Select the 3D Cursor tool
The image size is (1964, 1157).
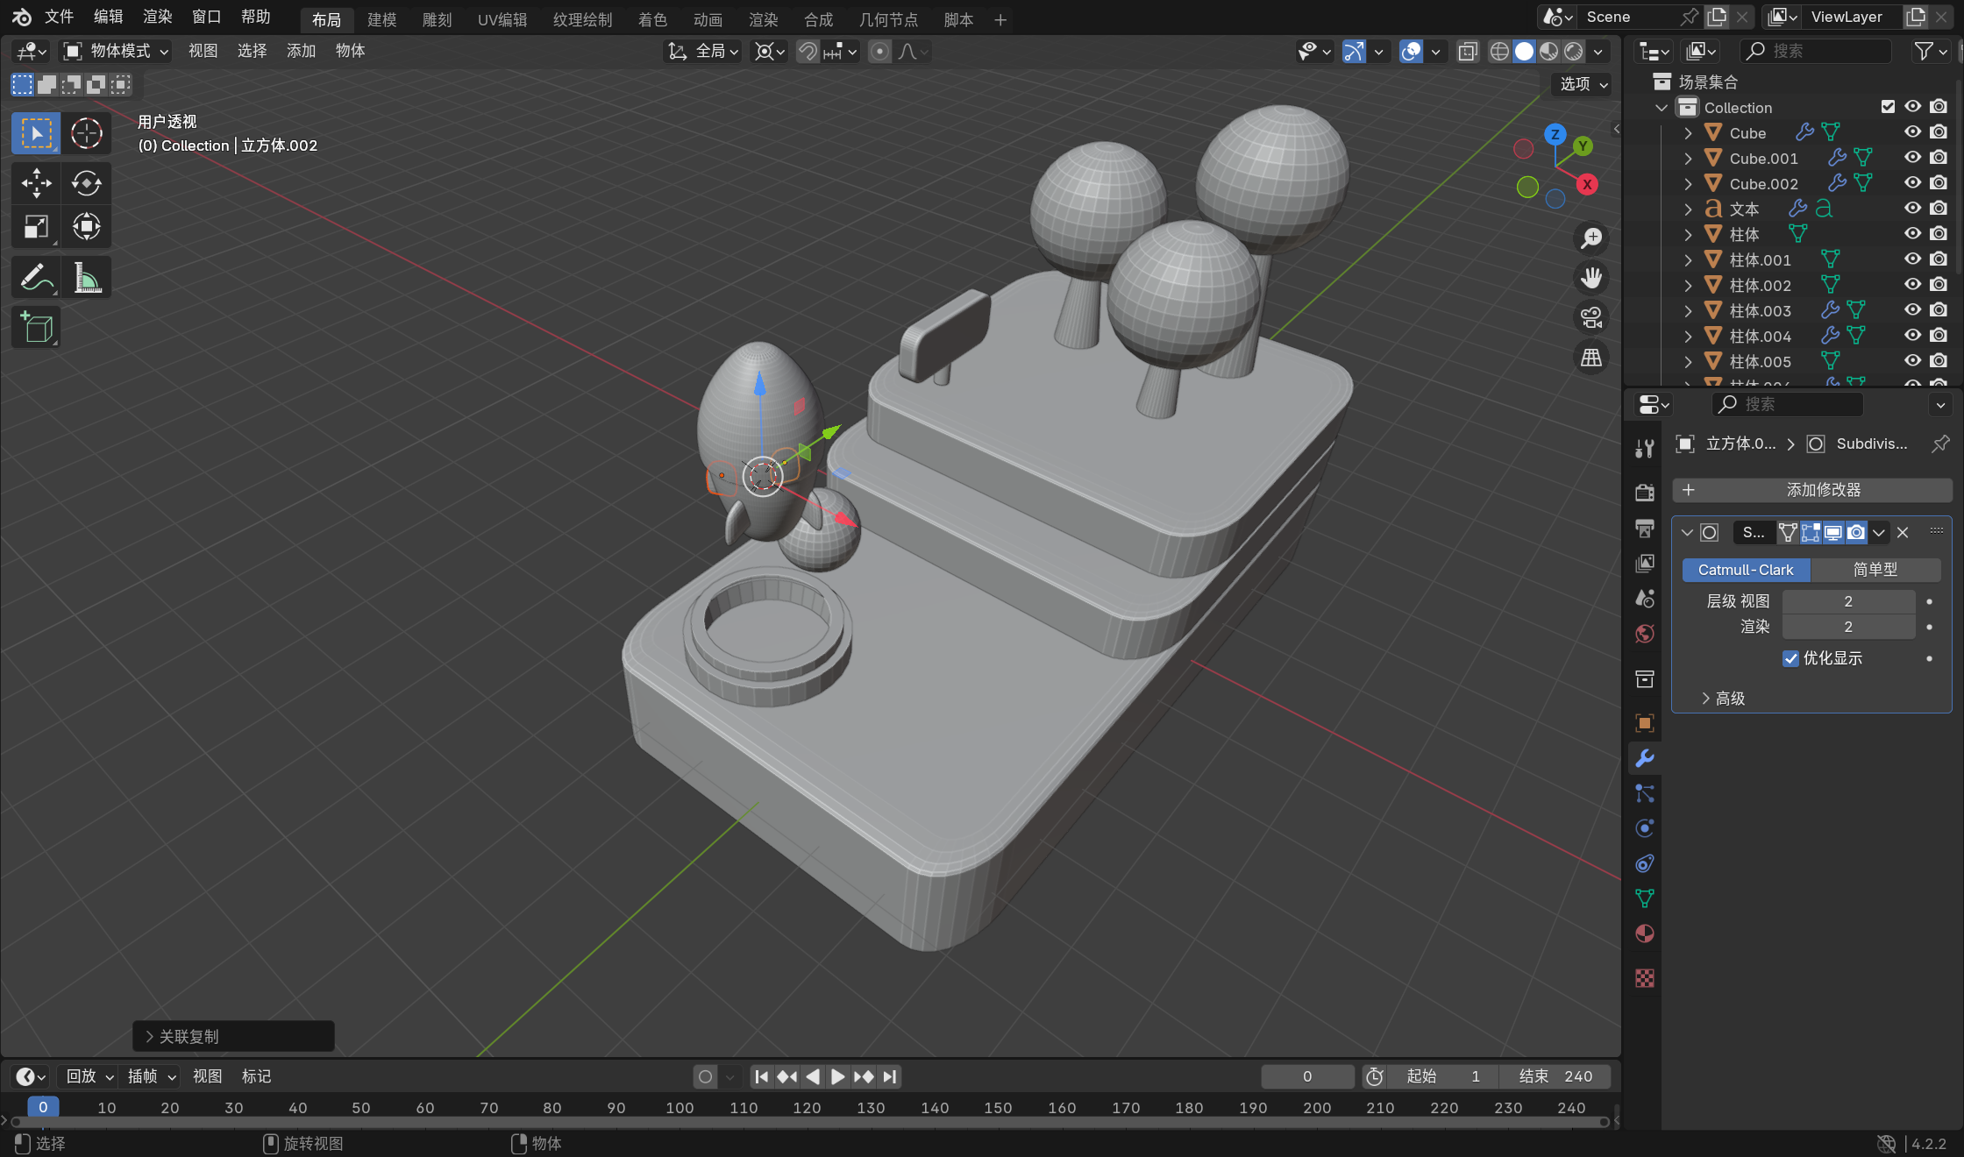coord(86,133)
